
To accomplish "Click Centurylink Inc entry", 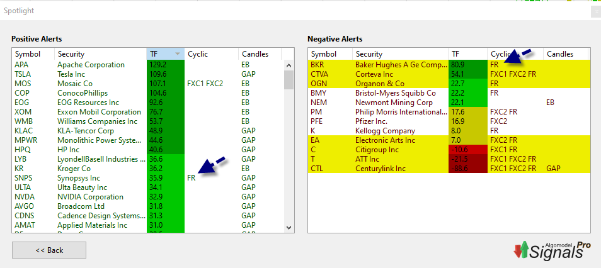I will 381,169.
